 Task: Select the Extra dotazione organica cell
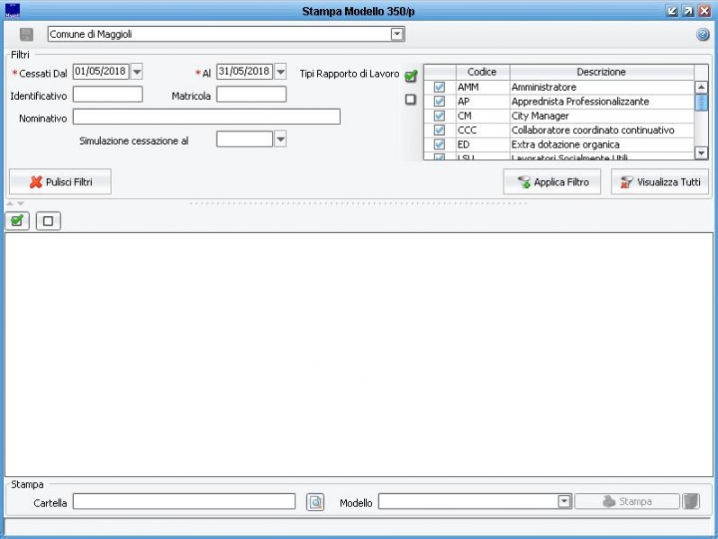tap(602, 145)
